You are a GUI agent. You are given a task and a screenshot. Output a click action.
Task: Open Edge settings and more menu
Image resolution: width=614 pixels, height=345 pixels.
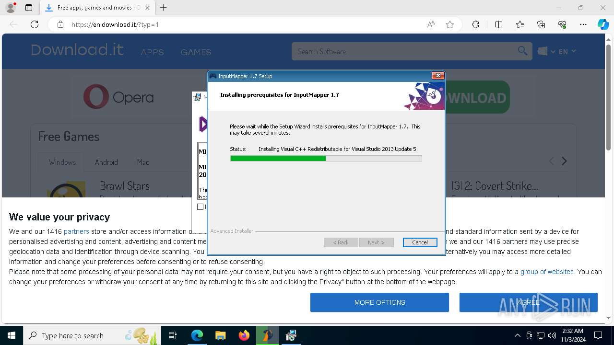[x=583, y=24]
